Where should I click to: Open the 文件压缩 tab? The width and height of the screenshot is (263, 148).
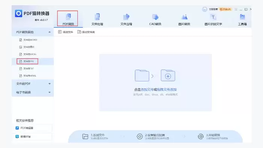point(126,19)
